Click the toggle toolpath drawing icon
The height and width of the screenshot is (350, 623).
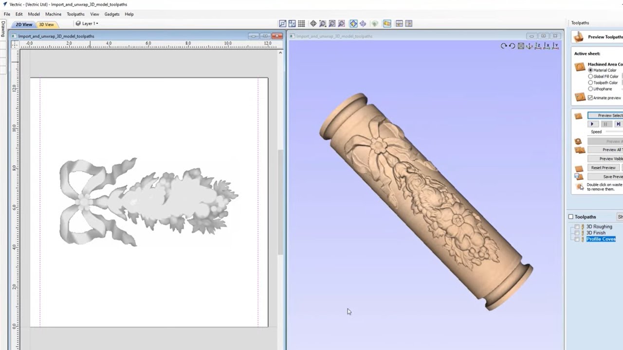pos(363,23)
